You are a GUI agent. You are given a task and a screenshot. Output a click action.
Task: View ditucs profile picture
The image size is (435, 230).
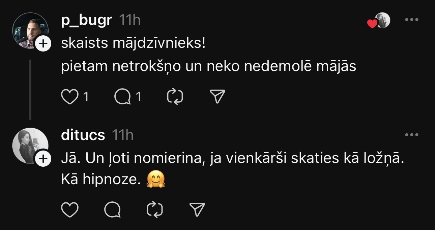pyautogui.click(x=29, y=145)
